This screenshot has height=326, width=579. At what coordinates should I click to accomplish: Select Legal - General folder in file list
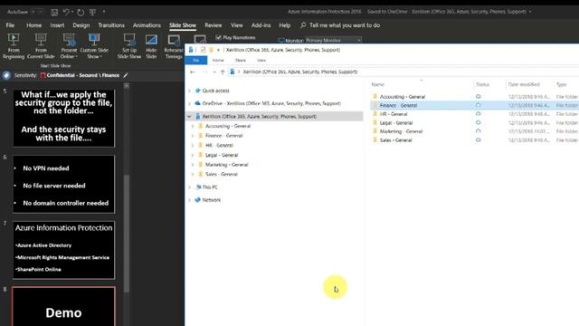click(396, 123)
